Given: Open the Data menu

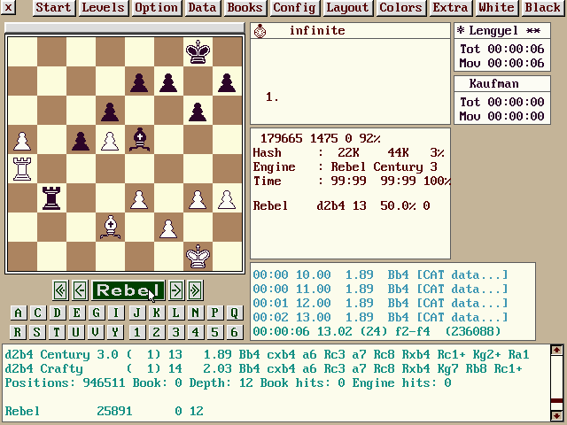Looking at the screenshot, I should pyautogui.click(x=202, y=8).
